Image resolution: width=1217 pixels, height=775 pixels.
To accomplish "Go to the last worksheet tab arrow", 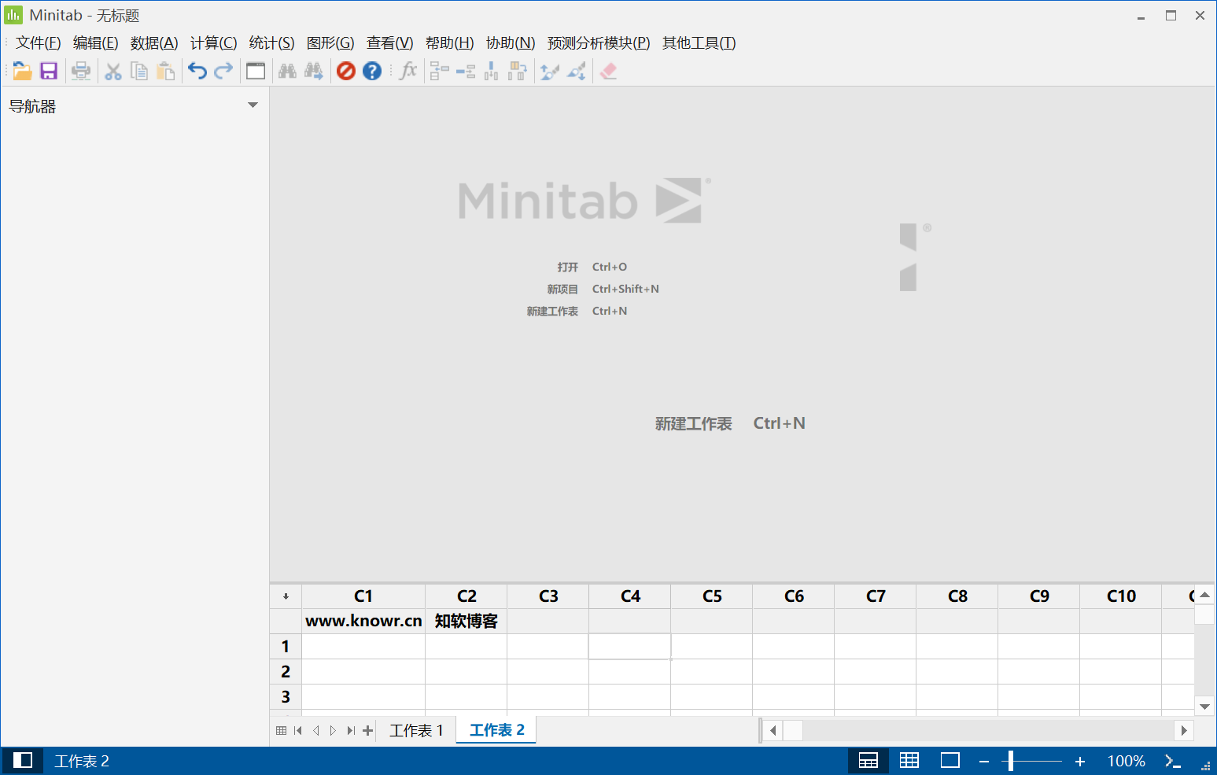I will click(x=350, y=731).
